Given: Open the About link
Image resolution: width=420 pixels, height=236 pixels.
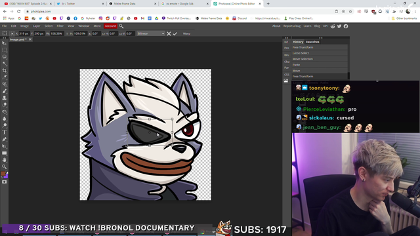Looking at the screenshot, I should (276, 26).
